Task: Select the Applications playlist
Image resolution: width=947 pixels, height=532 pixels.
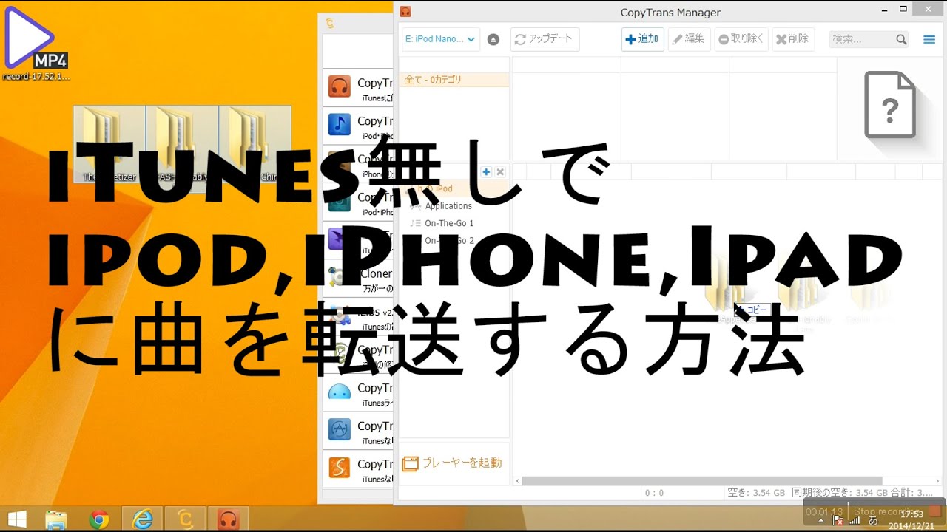Action: click(448, 206)
